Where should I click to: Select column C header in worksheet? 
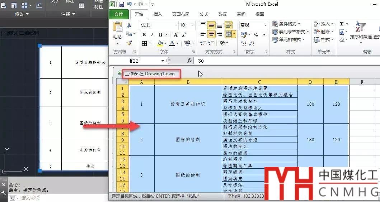click(x=259, y=82)
